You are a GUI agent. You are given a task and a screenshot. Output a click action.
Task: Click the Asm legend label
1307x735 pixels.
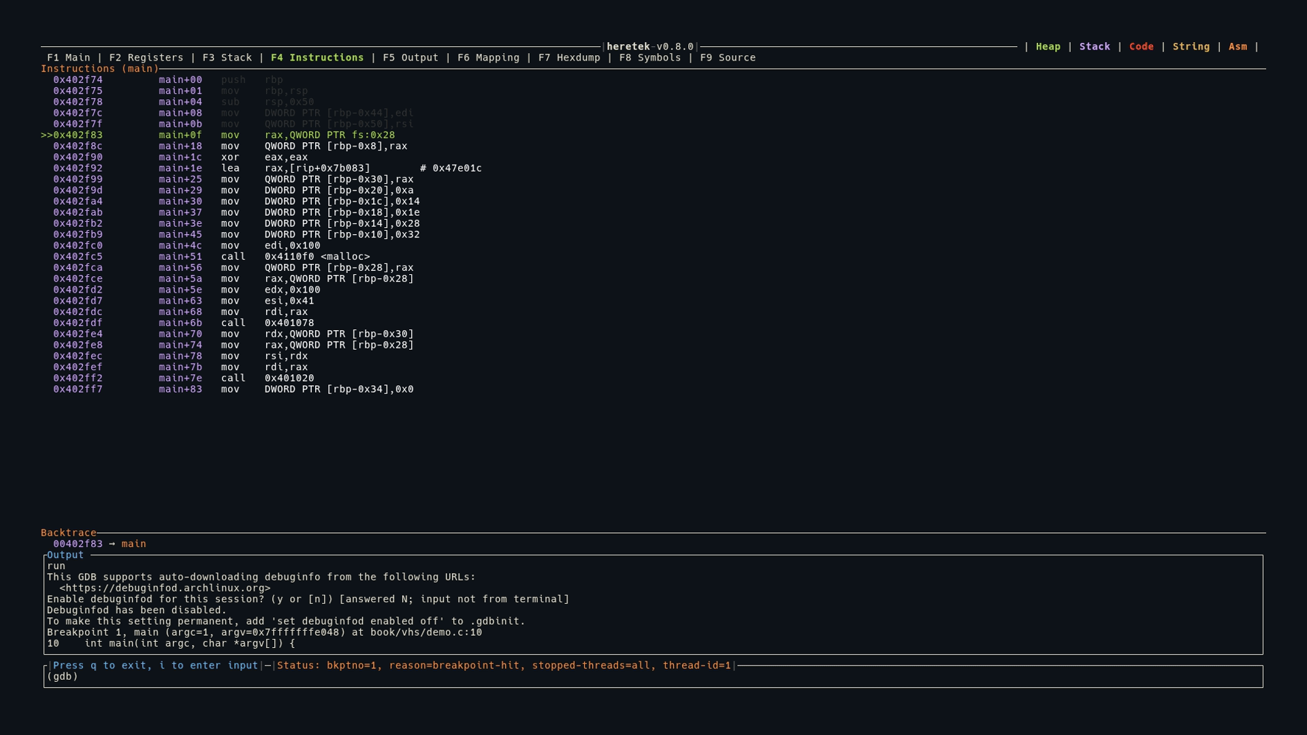[x=1238, y=47]
